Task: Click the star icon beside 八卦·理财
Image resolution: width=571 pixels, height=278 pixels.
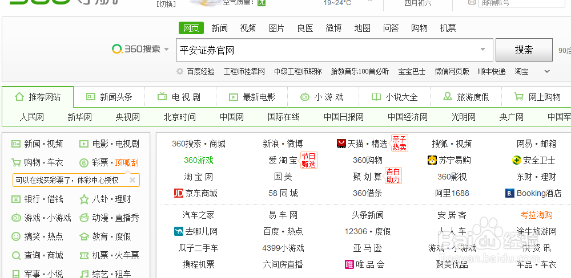Action: 84,199
